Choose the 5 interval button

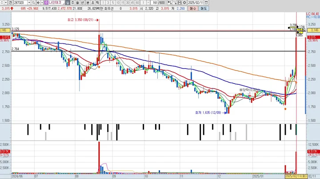tap(113, 3)
